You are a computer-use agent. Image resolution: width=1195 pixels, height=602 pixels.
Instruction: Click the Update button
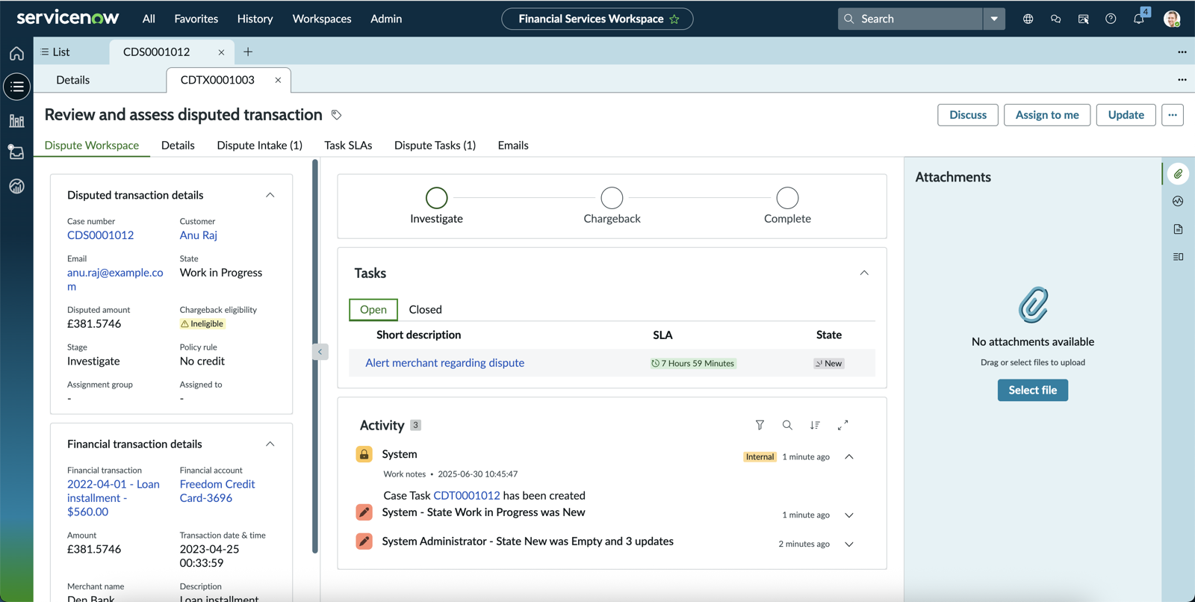point(1126,115)
